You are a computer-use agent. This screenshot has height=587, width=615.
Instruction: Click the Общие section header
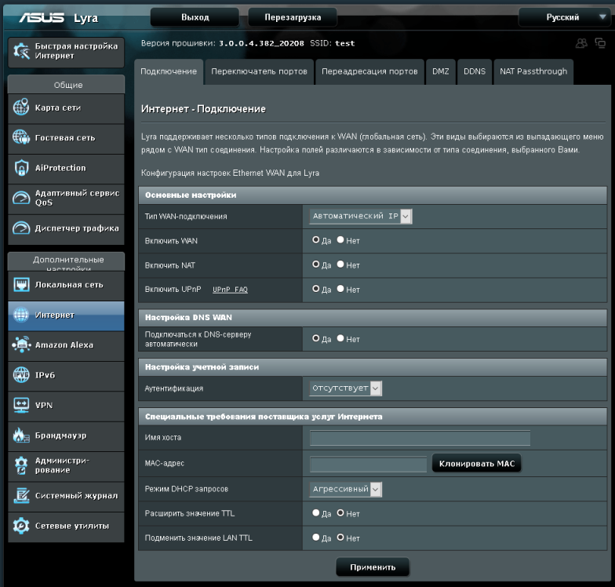click(x=66, y=85)
